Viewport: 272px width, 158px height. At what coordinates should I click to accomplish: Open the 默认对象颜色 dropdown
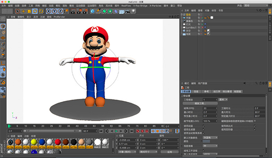click(210, 138)
